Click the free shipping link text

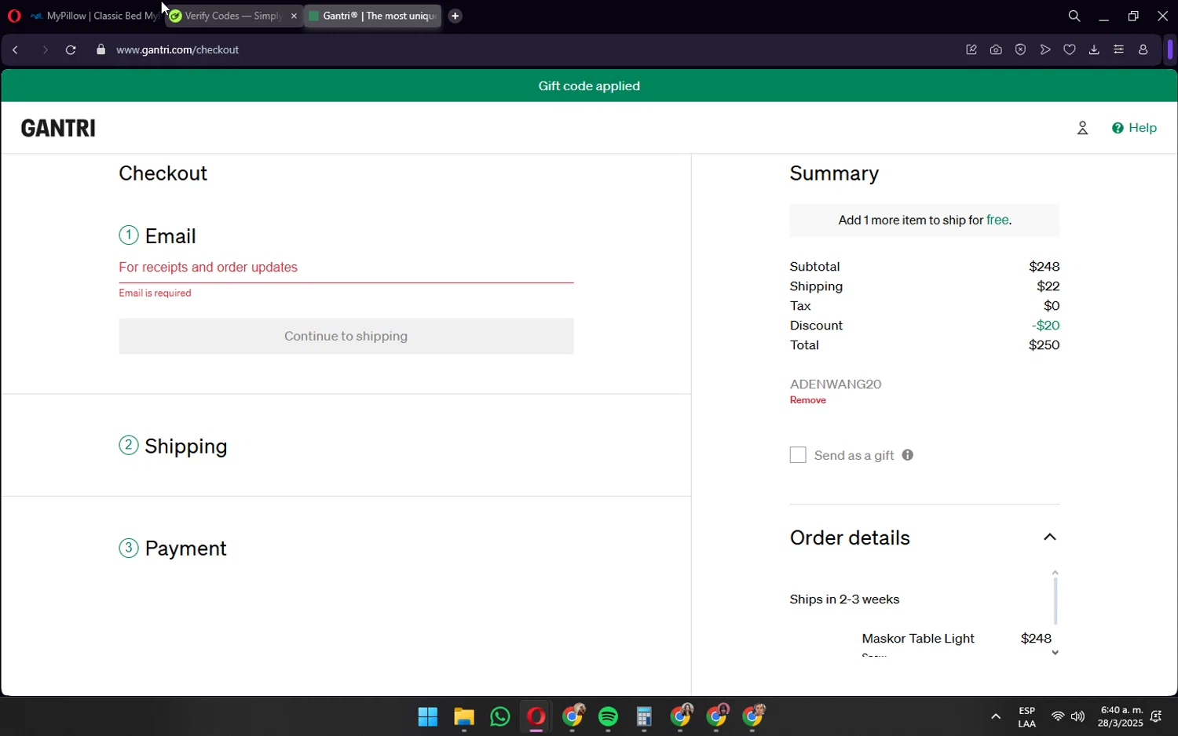(x=997, y=220)
